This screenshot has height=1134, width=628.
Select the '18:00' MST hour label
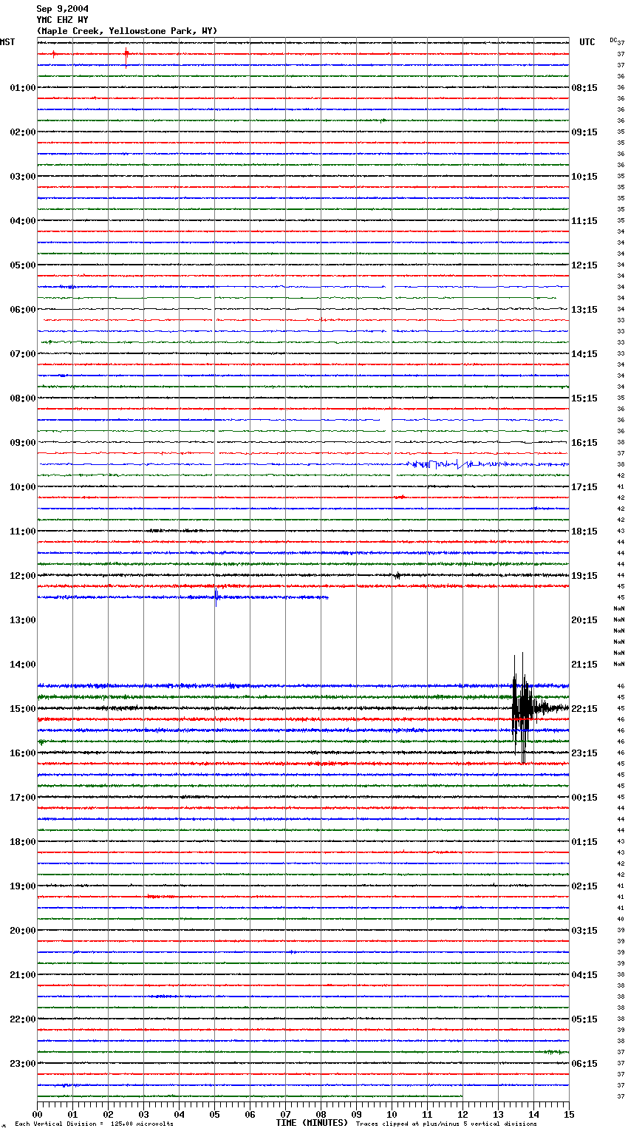point(23,842)
